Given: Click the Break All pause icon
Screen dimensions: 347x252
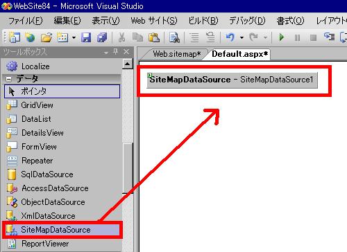Looking at the screenshot, I should click(298, 37).
